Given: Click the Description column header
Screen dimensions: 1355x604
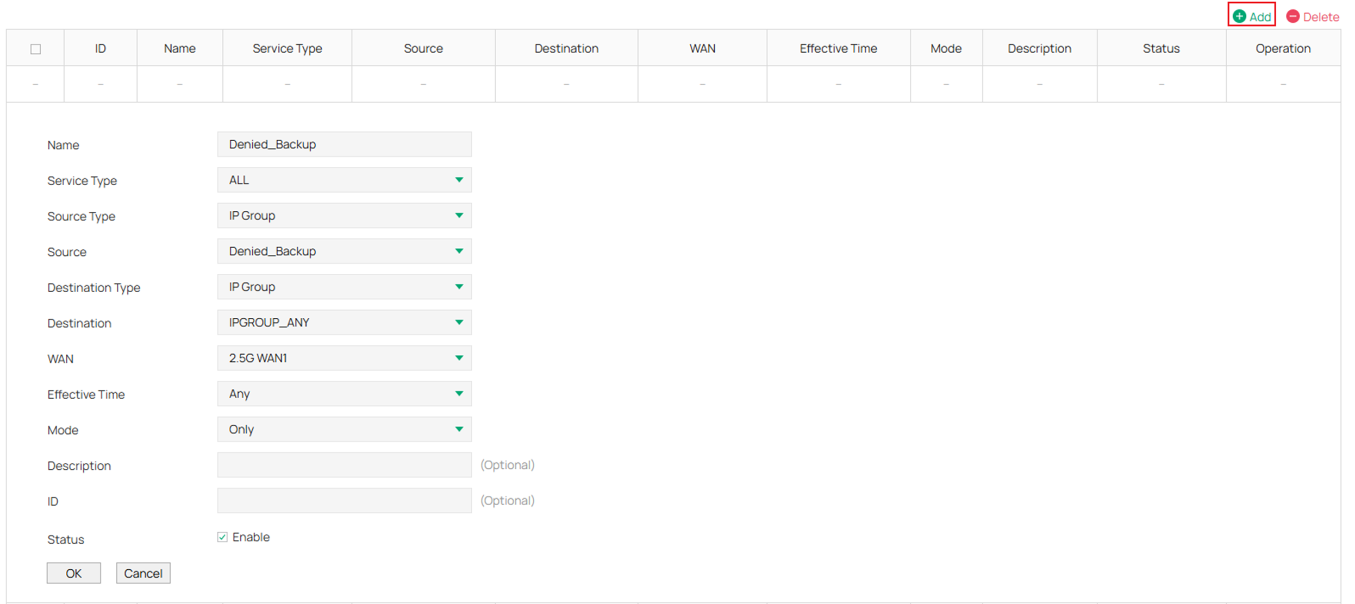Looking at the screenshot, I should [1040, 48].
